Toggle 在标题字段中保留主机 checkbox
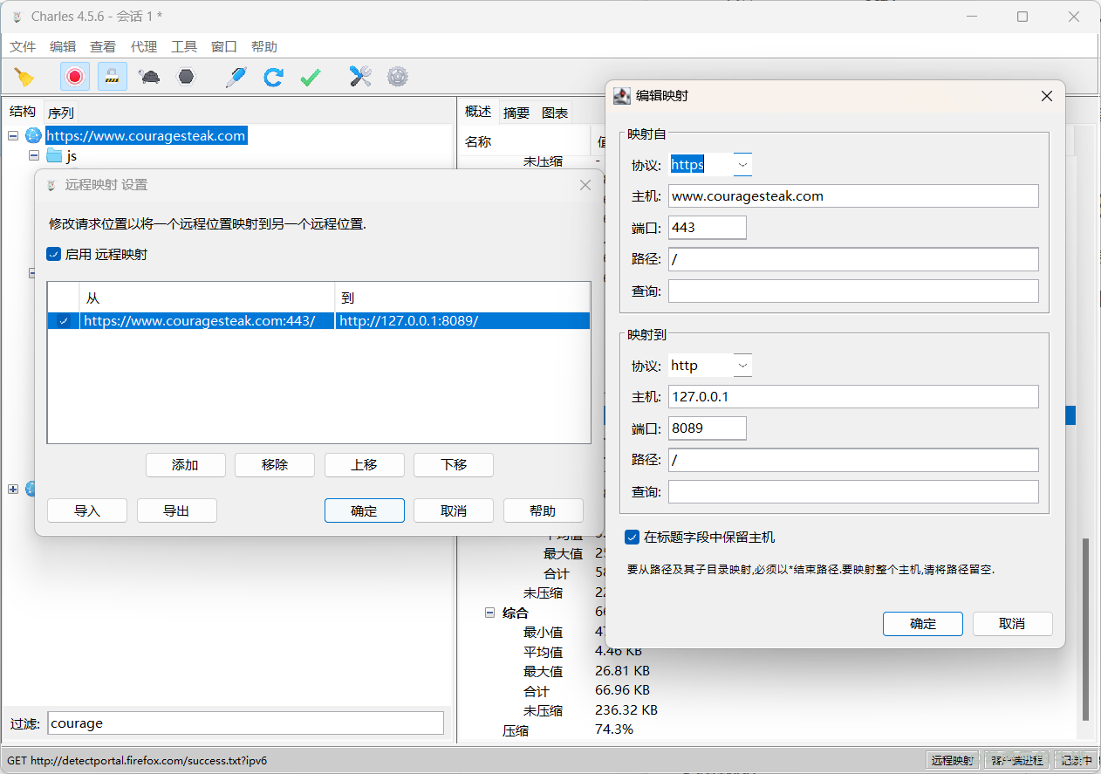 633,538
